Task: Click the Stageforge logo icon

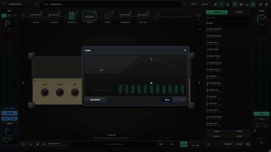Action: [x=4, y=4]
